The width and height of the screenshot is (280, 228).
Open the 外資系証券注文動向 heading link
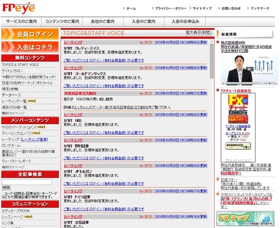[80, 94]
